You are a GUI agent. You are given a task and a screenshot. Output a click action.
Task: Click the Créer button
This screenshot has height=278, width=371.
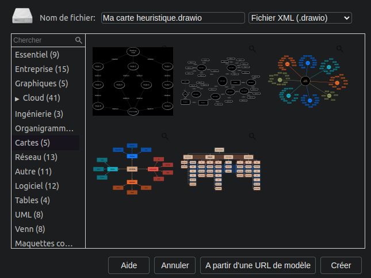point(341,265)
